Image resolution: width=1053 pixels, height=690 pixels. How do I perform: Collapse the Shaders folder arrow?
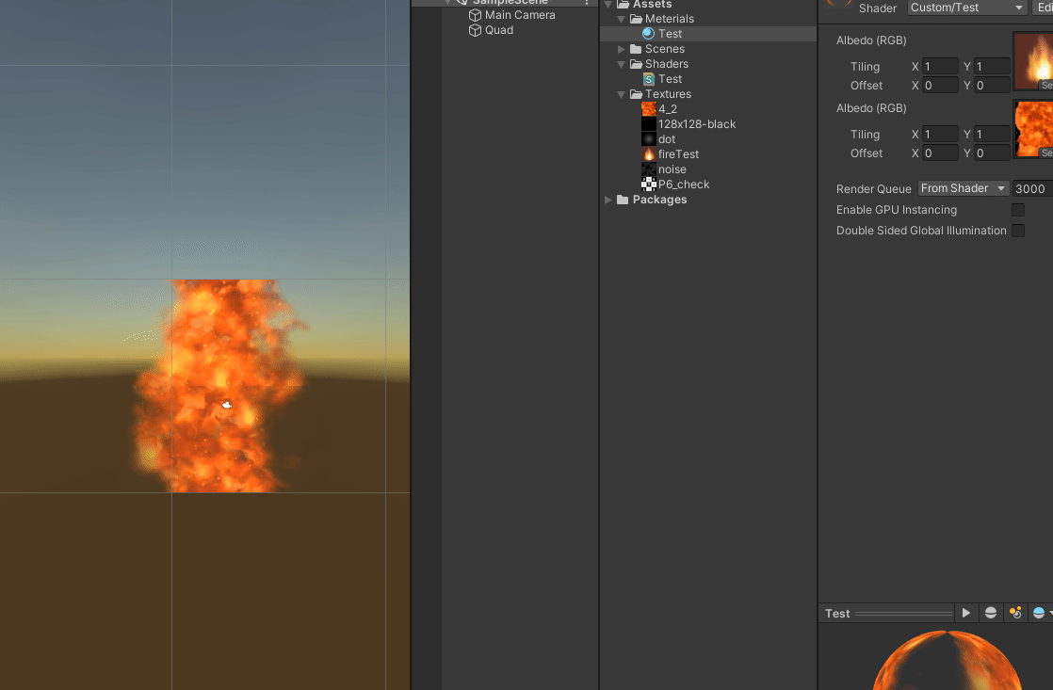click(622, 64)
